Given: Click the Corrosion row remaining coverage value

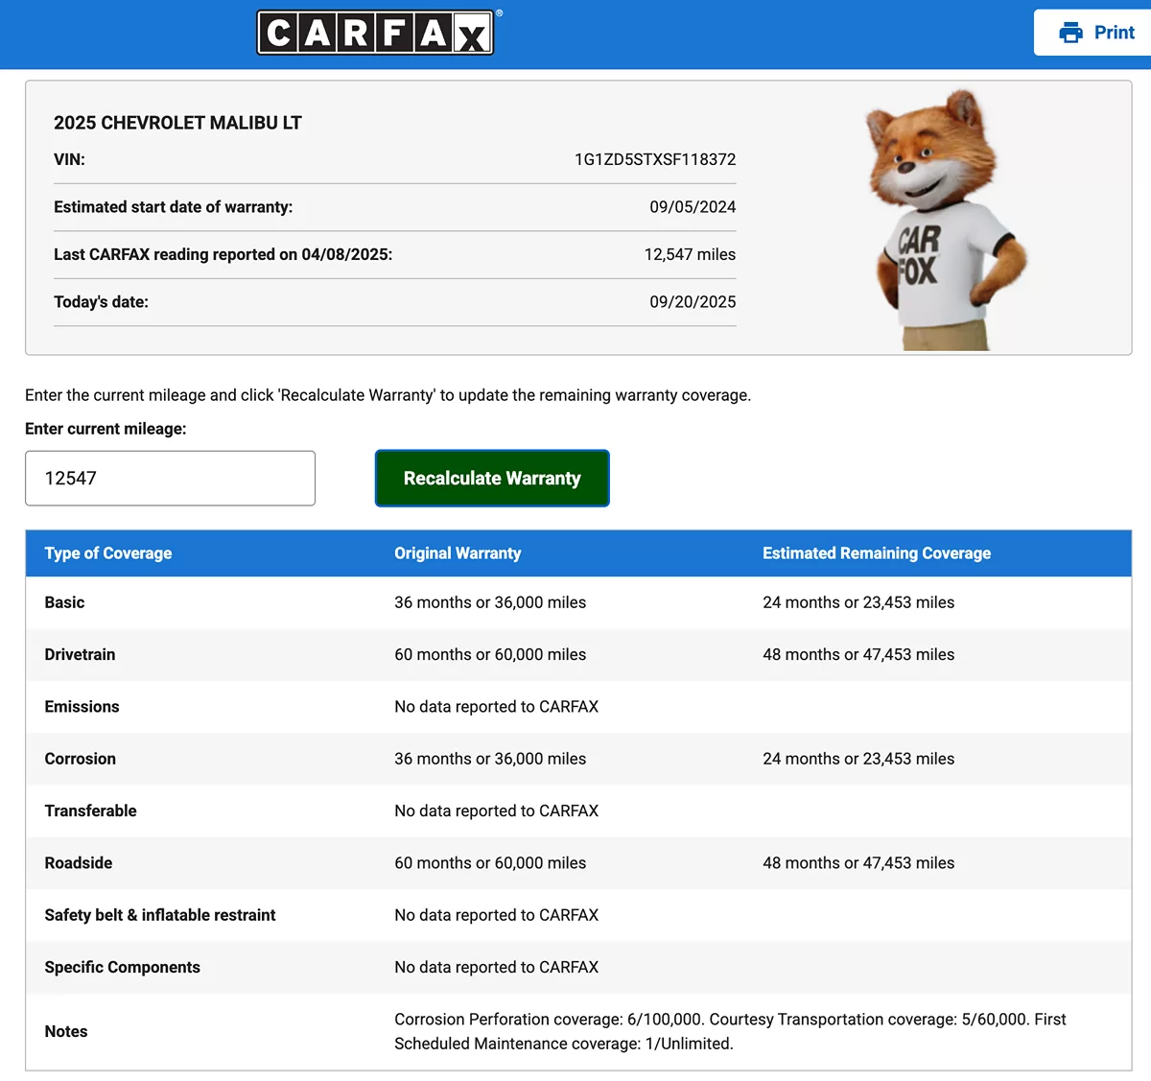Looking at the screenshot, I should [x=857, y=759].
